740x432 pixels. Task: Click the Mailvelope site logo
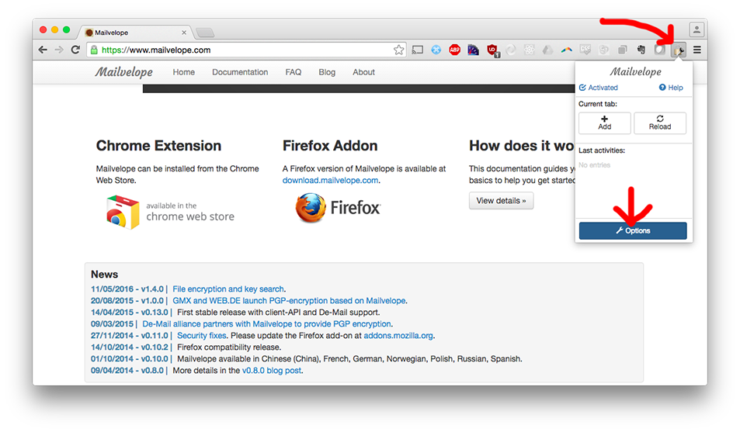pyautogui.click(x=123, y=72)
